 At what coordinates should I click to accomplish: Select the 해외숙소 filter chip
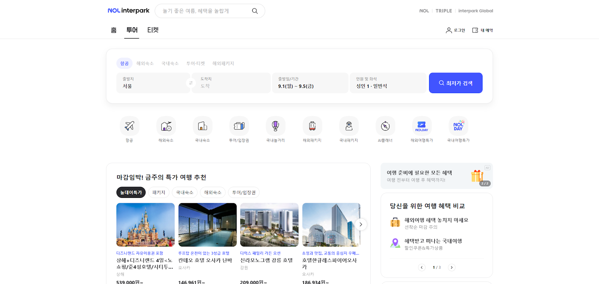[x=213, y=192]
